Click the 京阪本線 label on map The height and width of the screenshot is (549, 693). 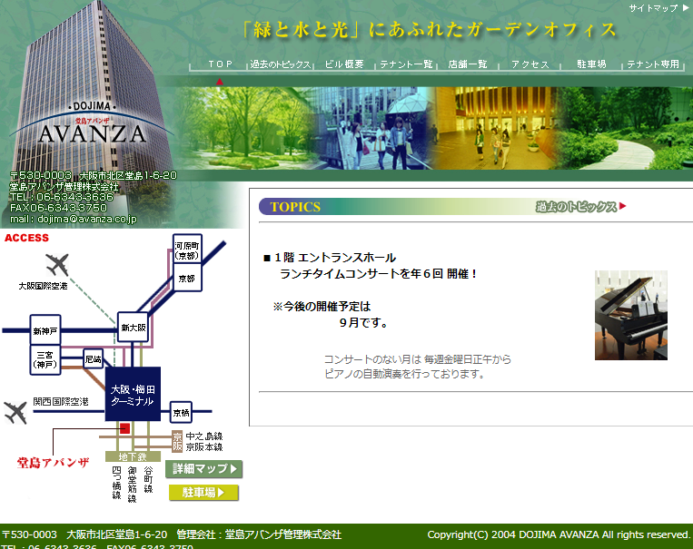(204, 447)
